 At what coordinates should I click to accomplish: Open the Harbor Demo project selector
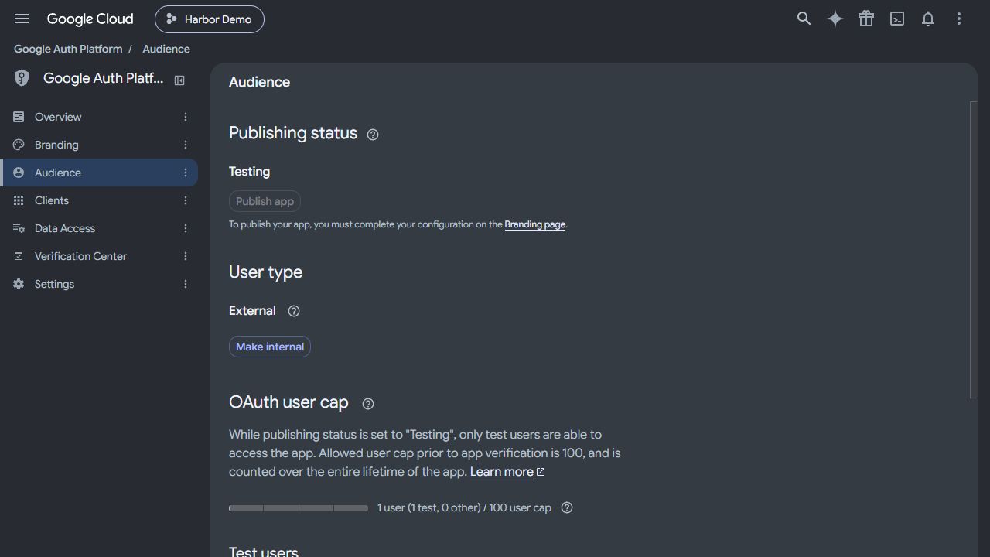210,19
